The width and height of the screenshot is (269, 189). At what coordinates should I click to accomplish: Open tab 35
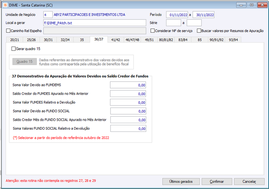[x=82, y=40]
